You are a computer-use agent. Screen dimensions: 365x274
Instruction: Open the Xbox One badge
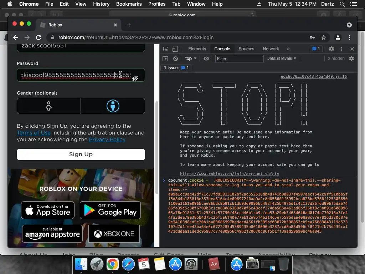point(114,233)
